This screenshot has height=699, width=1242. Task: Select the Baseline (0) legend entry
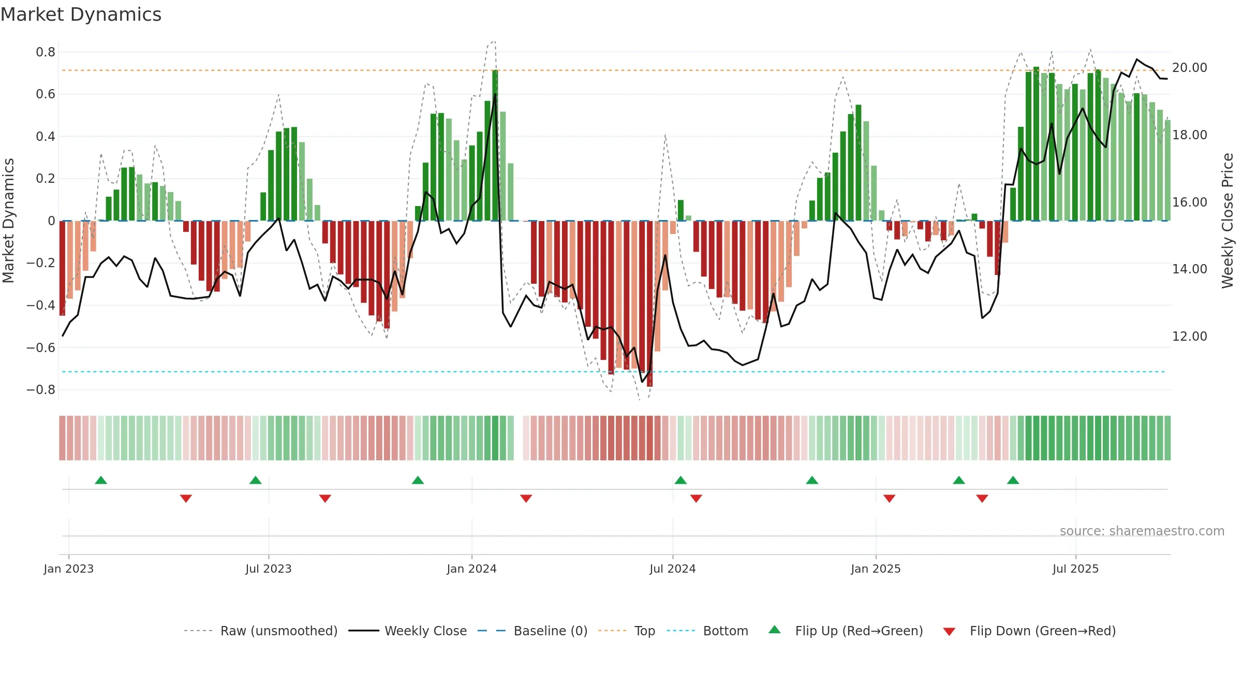(x=533, y=631)
